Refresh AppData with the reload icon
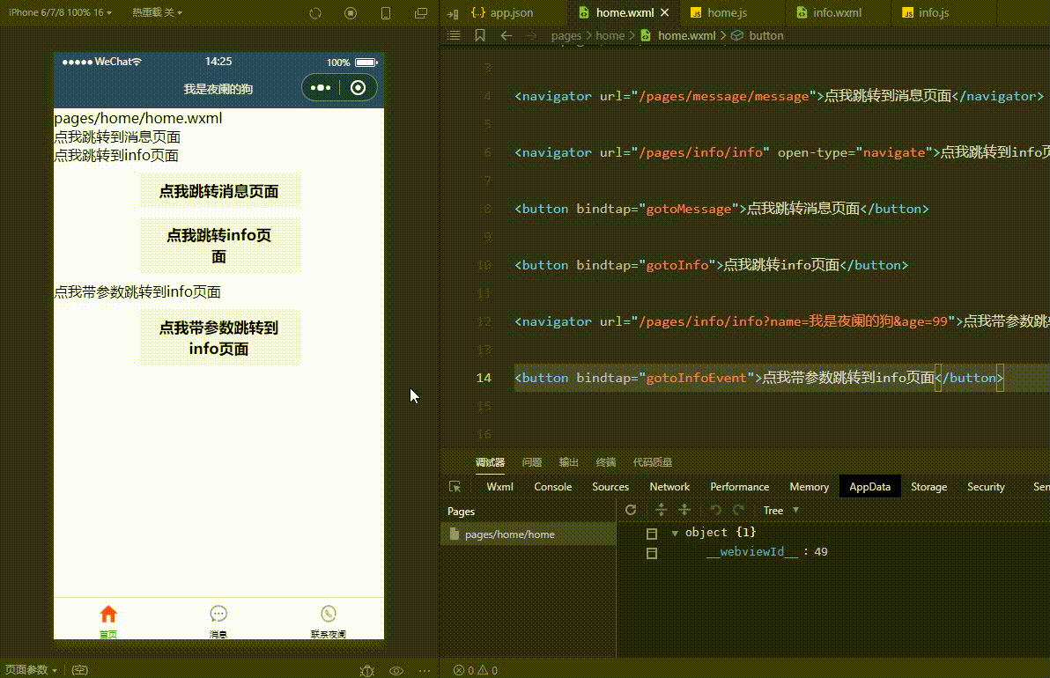This screenshot has height=678, width=1050. pos(631,510)
